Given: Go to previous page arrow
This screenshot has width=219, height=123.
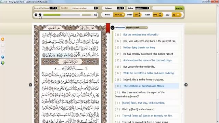Looking at the screenshot, I should click(x=30, y=85).
